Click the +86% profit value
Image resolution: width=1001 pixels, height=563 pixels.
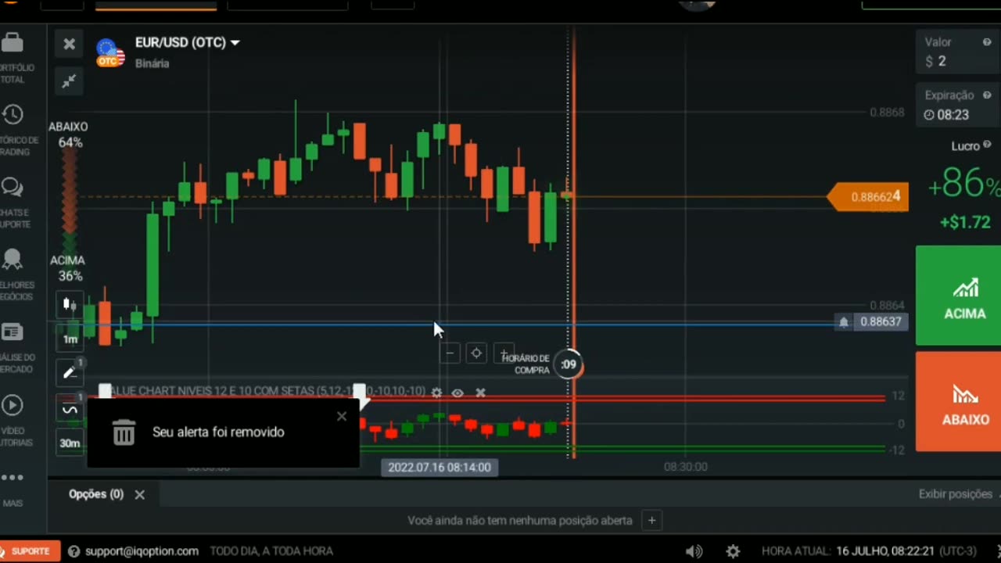pos(963,185)
